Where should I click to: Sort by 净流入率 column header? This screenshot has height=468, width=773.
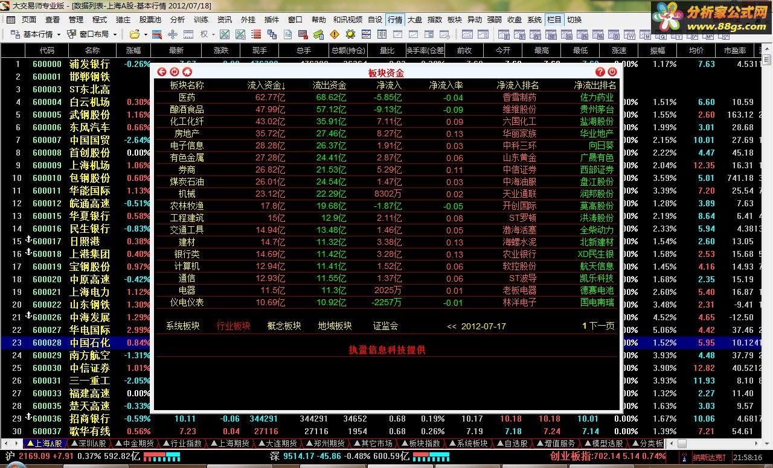coord(446,86)
